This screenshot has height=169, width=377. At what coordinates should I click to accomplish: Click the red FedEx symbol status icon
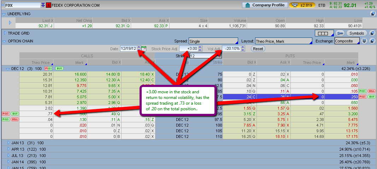[48, 5]
